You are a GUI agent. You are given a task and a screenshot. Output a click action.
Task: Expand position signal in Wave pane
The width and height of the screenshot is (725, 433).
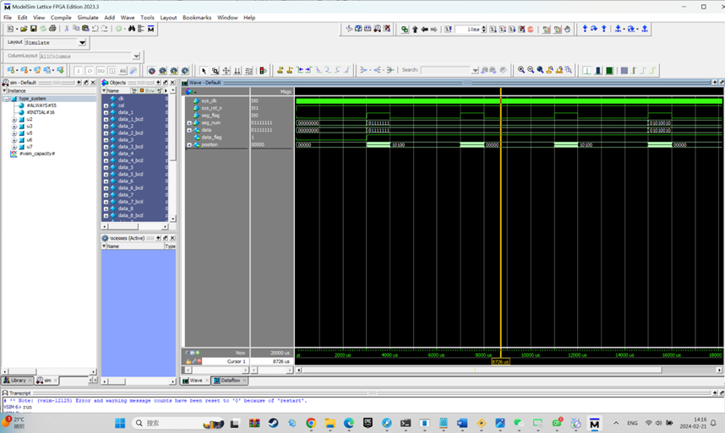pos(189,145)
